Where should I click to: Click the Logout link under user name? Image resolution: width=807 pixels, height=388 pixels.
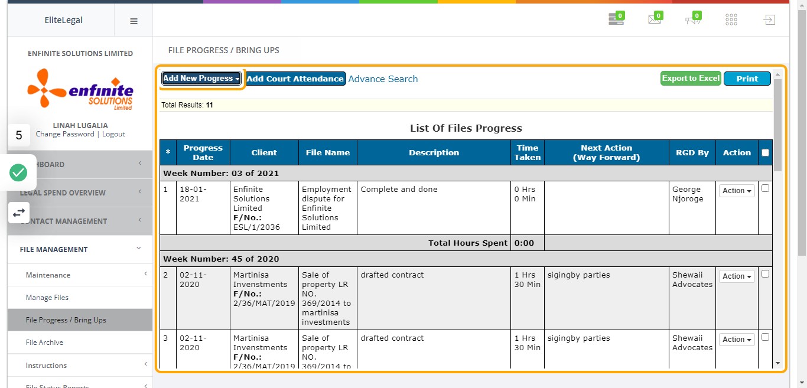click(x=113, y=134)
